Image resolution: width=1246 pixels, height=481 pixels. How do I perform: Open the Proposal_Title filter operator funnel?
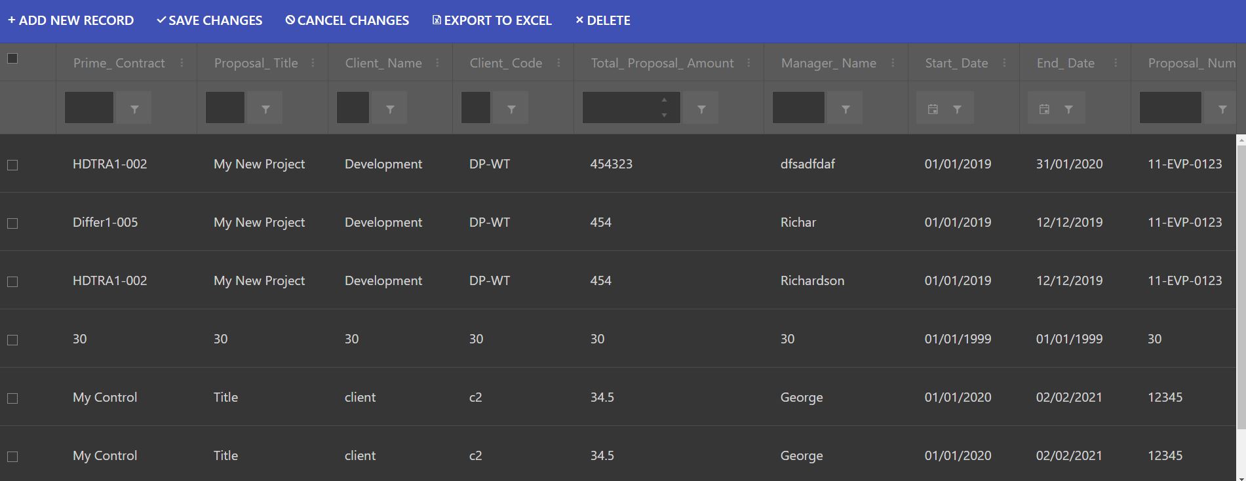[x=265, y=108]
